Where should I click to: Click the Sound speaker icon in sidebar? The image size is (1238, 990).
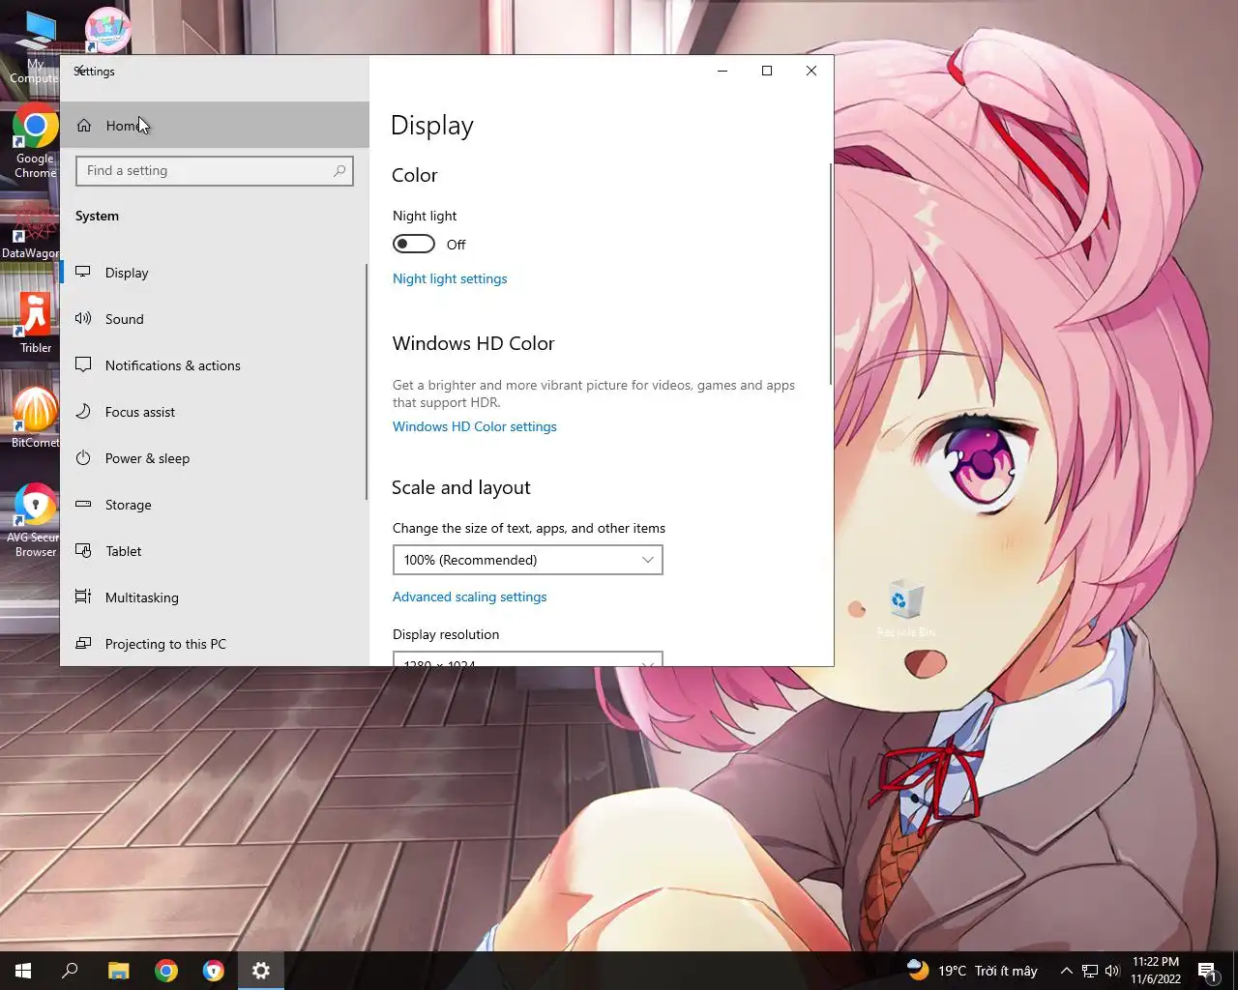[83, 319]
